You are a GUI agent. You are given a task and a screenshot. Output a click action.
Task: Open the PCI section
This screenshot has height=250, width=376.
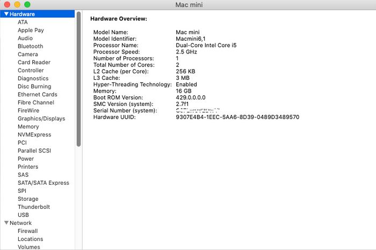23,143
